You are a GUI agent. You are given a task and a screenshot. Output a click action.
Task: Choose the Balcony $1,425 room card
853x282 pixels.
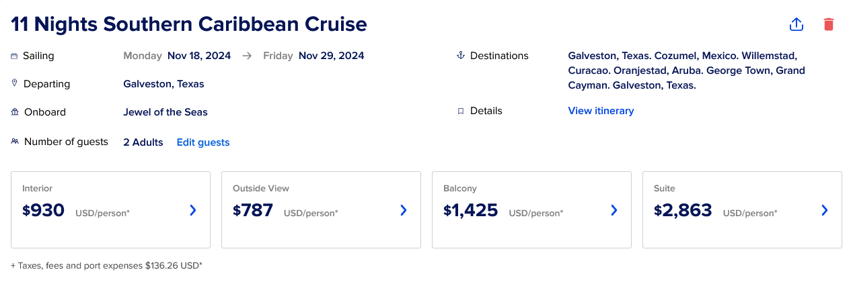[531, 209]
